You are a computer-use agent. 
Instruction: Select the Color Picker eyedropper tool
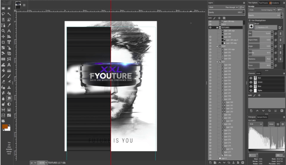pyautogui.click(x=9, y=25)
